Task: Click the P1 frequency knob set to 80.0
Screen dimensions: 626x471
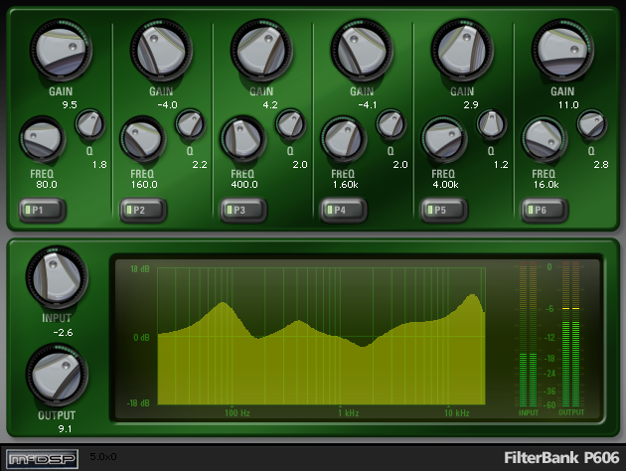Action: [x=43, y=139]
